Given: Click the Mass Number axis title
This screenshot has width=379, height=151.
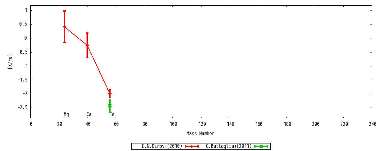Looking at the screenshot, I should point(200,134).
